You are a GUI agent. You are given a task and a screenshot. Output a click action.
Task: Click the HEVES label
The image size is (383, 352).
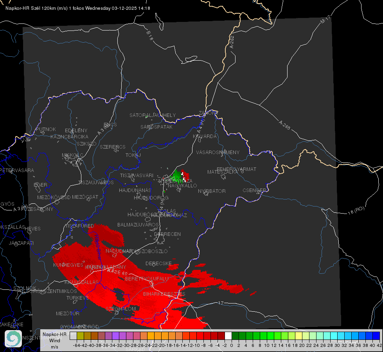[x=32, y=229]
